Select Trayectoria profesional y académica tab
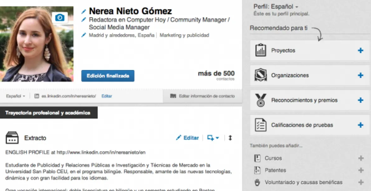The width and height of the screenshot is (371, 191). [x=48, y=113]
